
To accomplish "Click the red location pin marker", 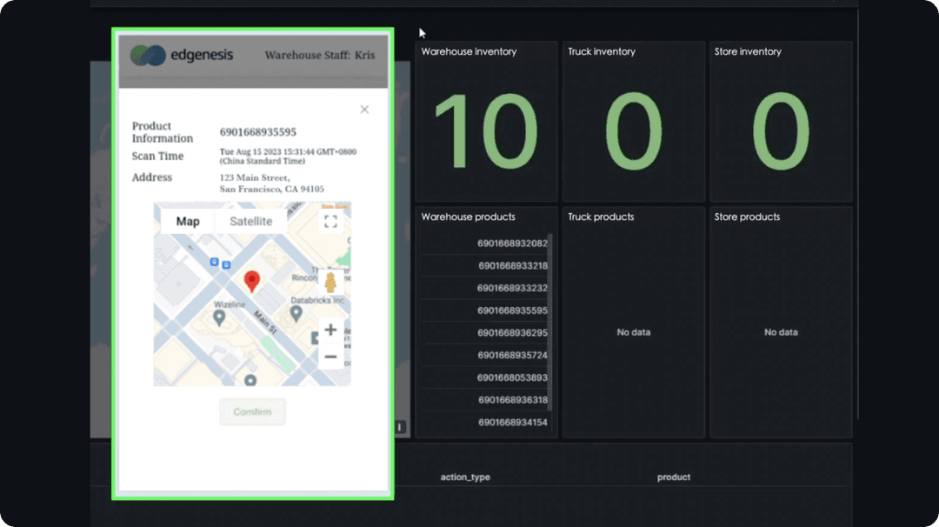I will point(252,280).
